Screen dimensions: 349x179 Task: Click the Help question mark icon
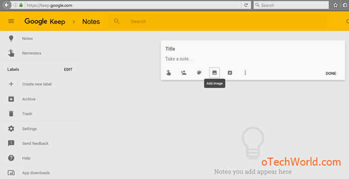[x=11, y=158]
